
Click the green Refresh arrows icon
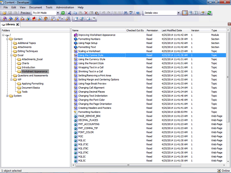(209, 13)
